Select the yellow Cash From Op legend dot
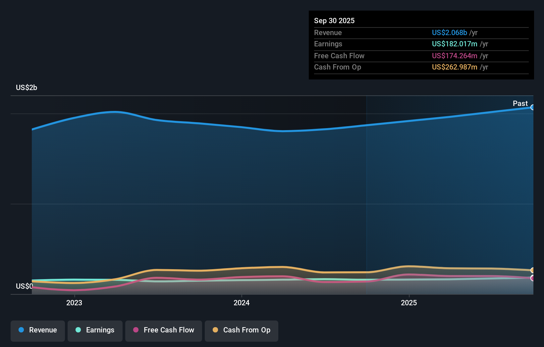Image resolution: width=544 pixels, height=347 pixels. (x=215, y=330)
